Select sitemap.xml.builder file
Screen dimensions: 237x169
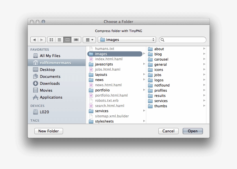coord(116,116)
